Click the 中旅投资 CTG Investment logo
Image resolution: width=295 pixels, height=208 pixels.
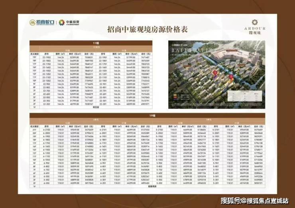[71, 22]
